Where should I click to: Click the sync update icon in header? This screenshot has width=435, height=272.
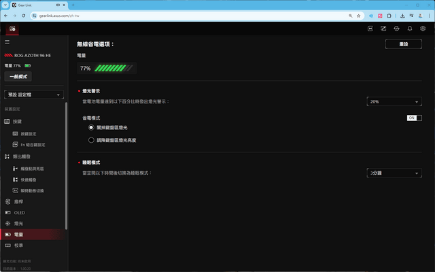pyautogui.click(x=396, y=29)
